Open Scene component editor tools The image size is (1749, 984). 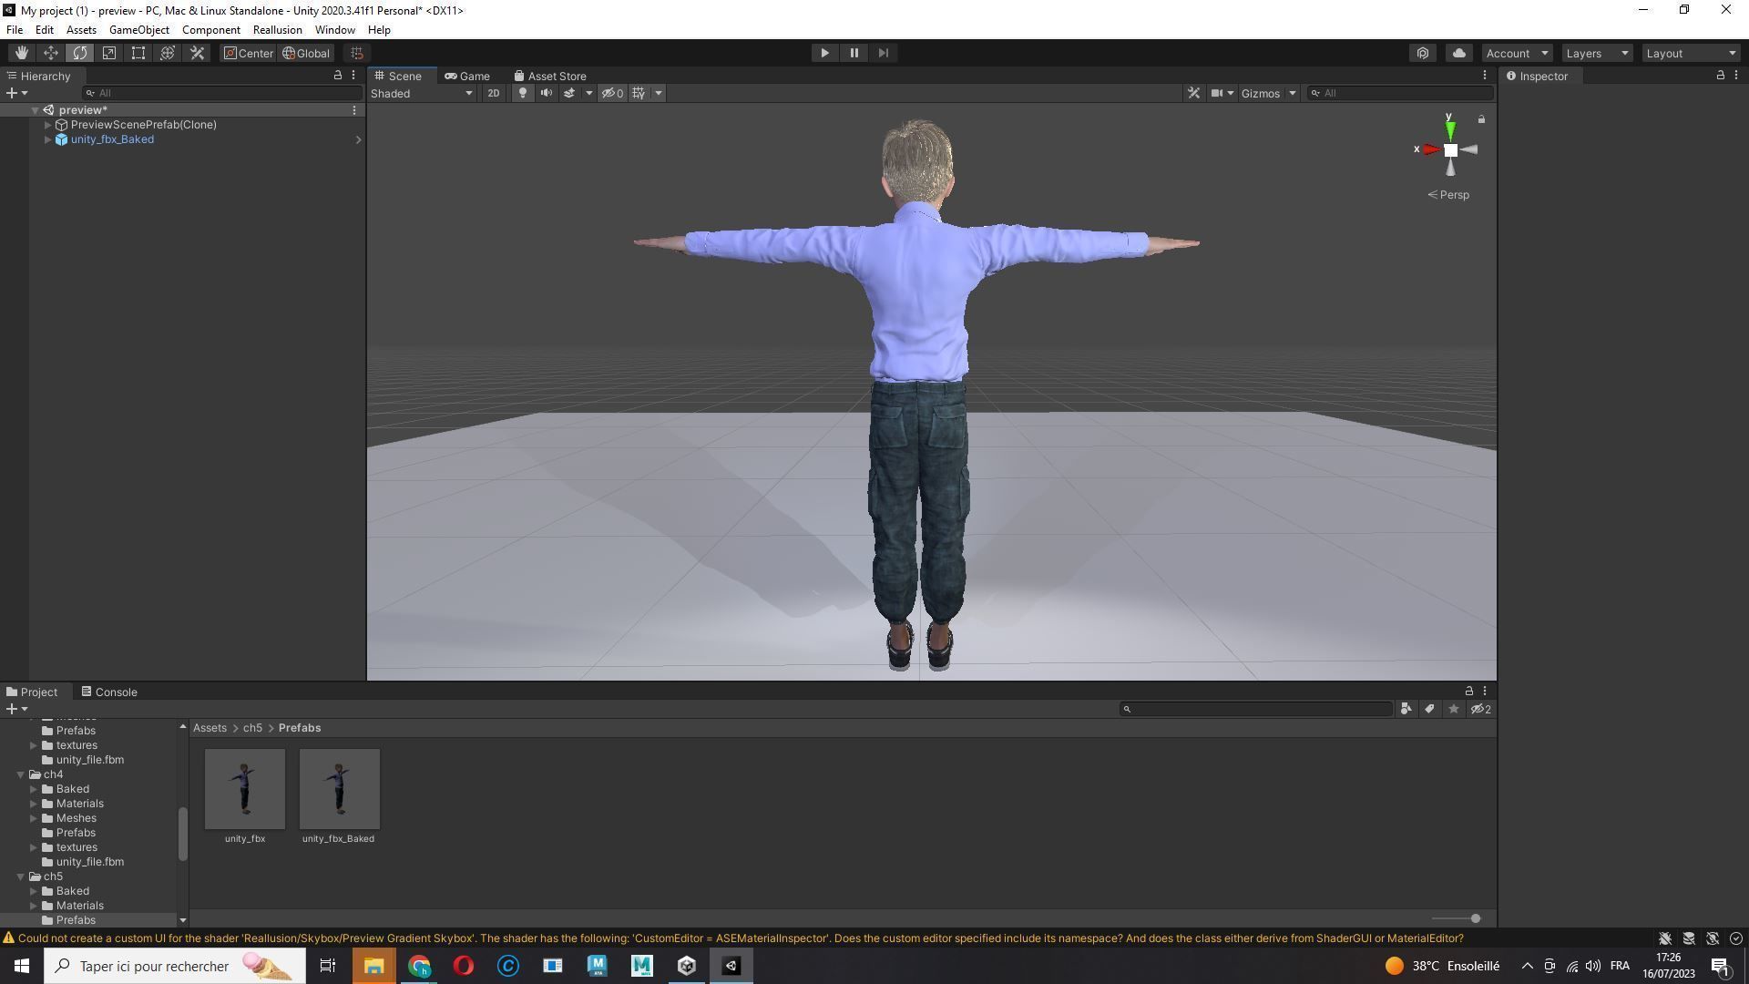[x=1193, y=93]
